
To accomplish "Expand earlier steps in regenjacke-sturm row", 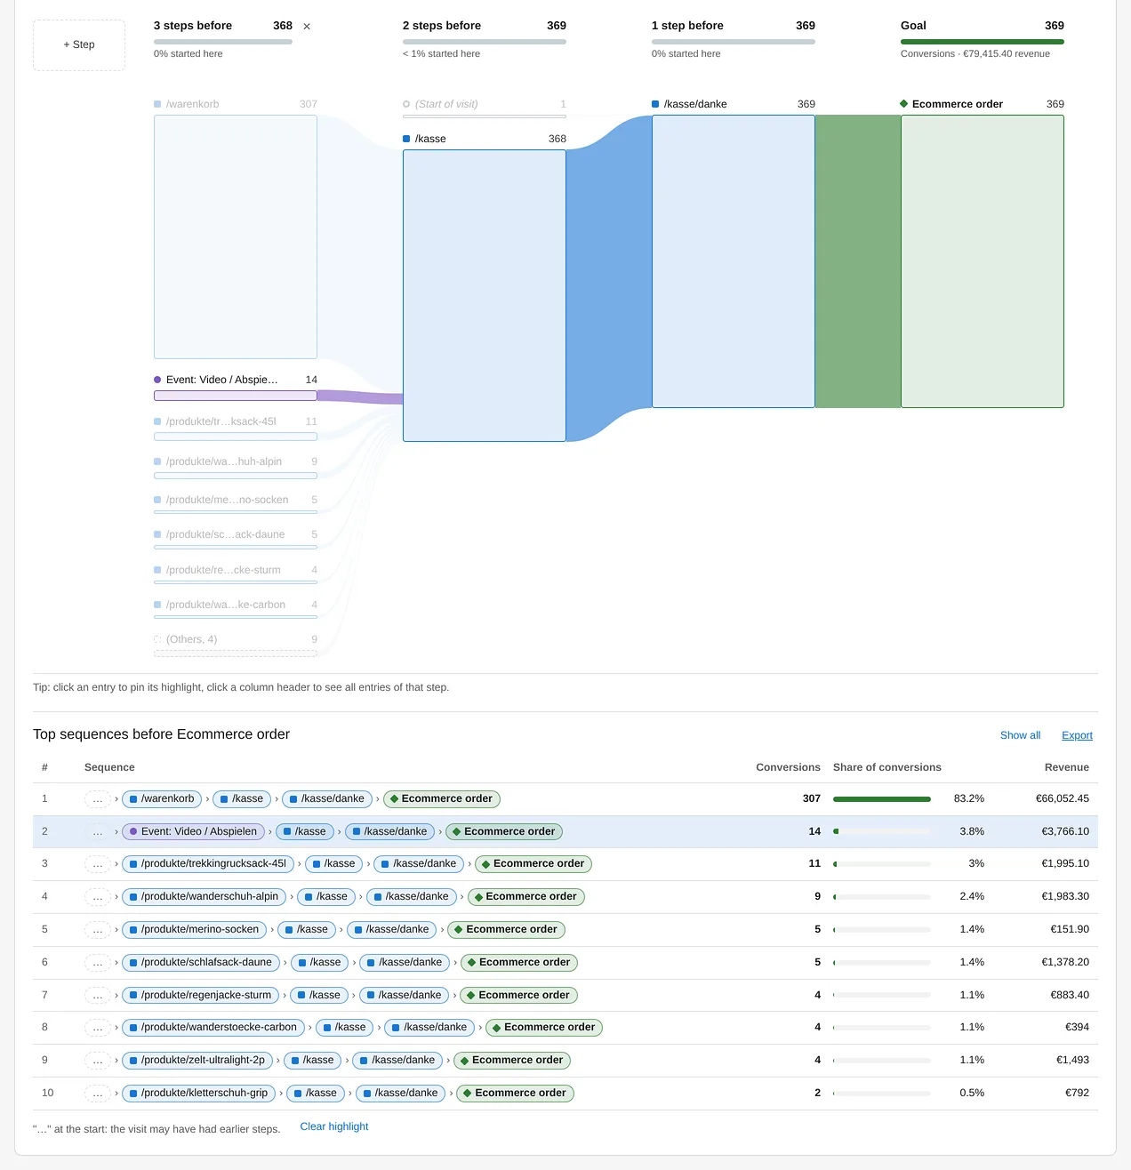I will (98, 996).
